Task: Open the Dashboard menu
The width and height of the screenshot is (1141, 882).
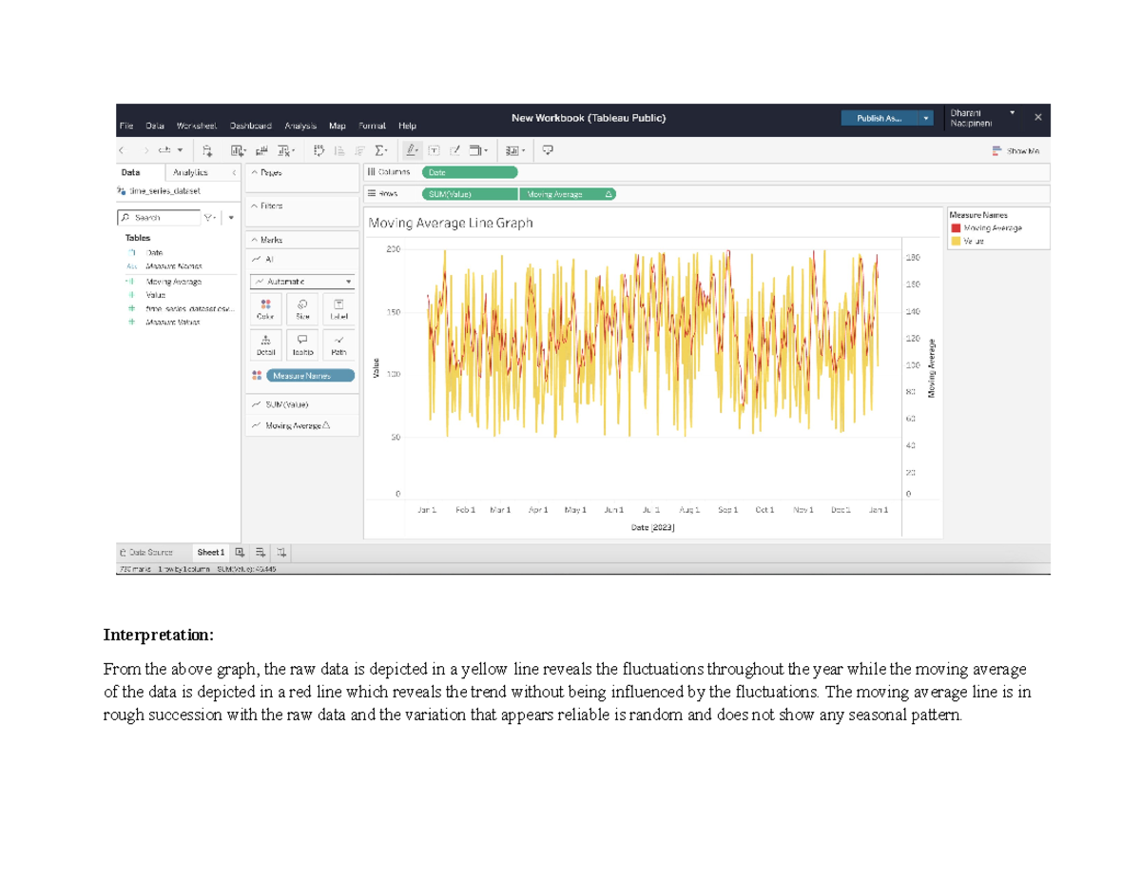Action: [x=250, y=125]
